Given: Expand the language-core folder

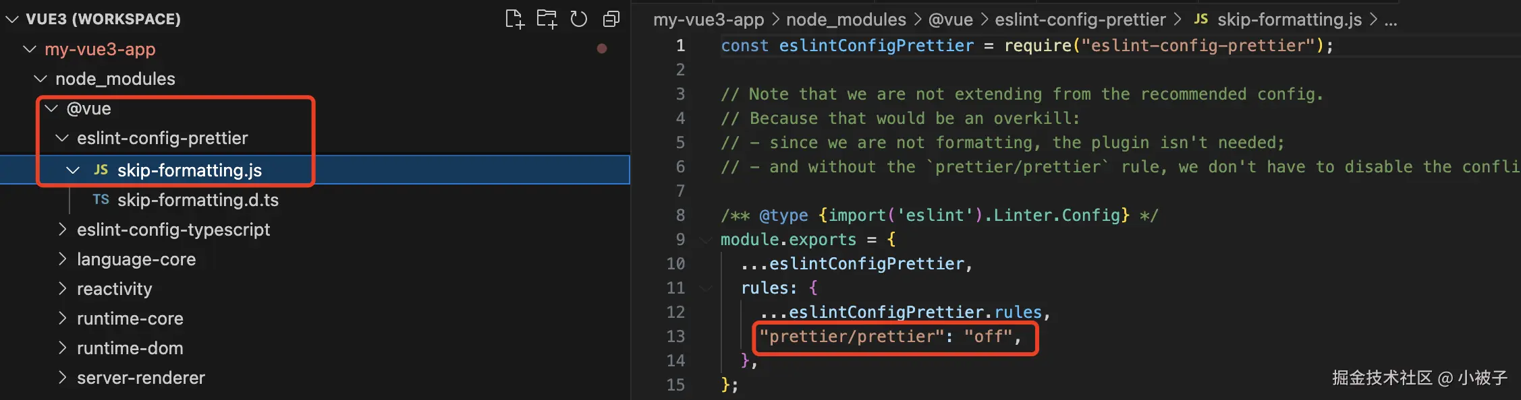Looking at the screenshot, I should (63, 259).
